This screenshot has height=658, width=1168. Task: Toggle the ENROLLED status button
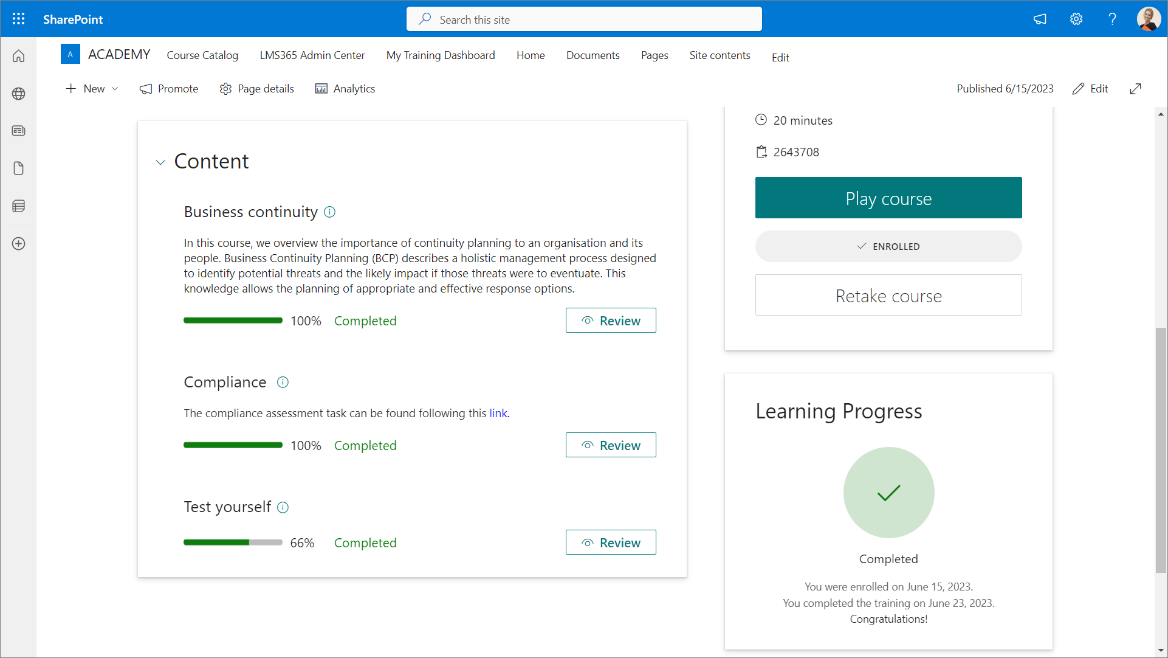[888, 246]
